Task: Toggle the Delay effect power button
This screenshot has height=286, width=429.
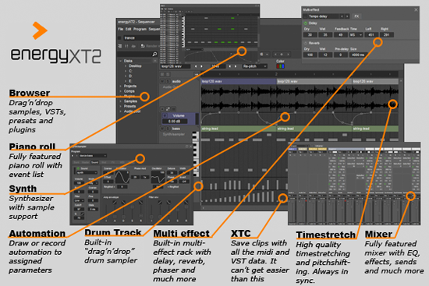Action: [306, 23]
